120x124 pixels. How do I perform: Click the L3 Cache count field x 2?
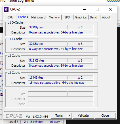pos(81,77)
